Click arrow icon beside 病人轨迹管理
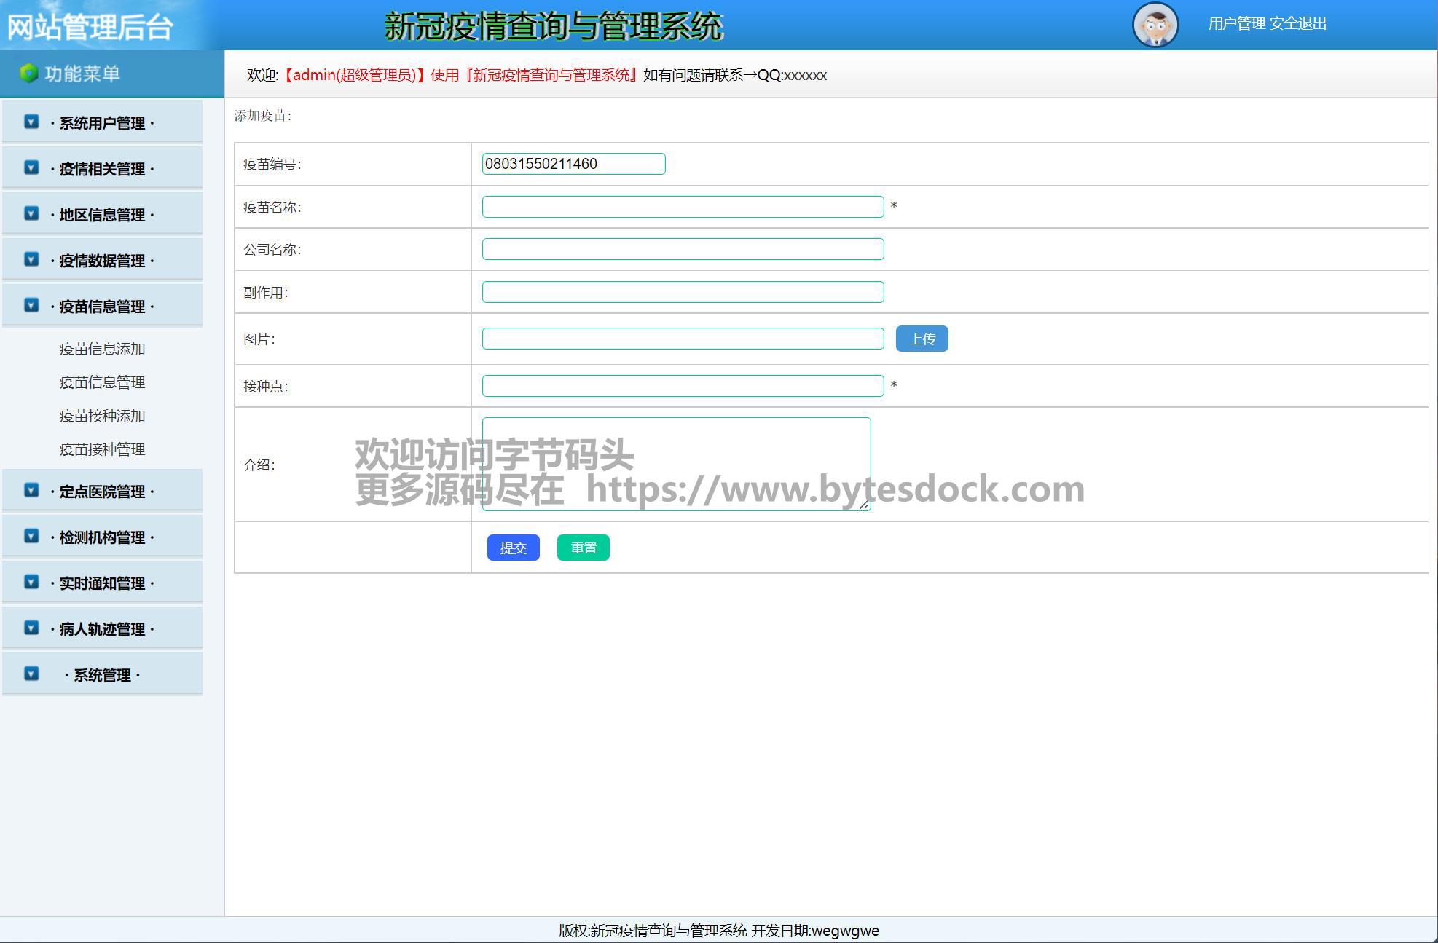This screenshot has width=1438, height=943. [31, 628]
